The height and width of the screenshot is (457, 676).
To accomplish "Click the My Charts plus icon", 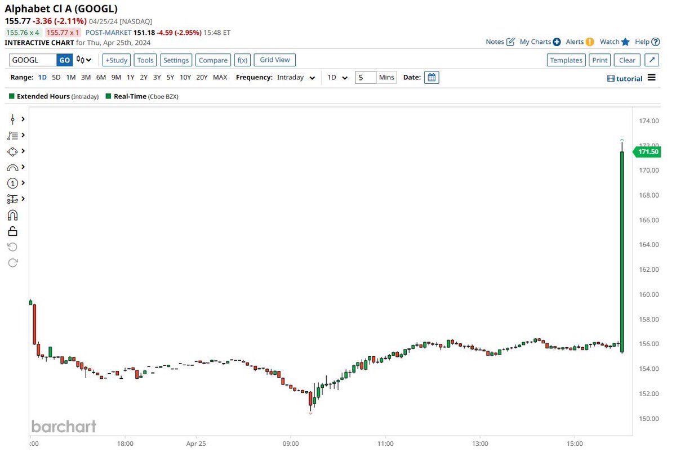I will tap(557, 42).
